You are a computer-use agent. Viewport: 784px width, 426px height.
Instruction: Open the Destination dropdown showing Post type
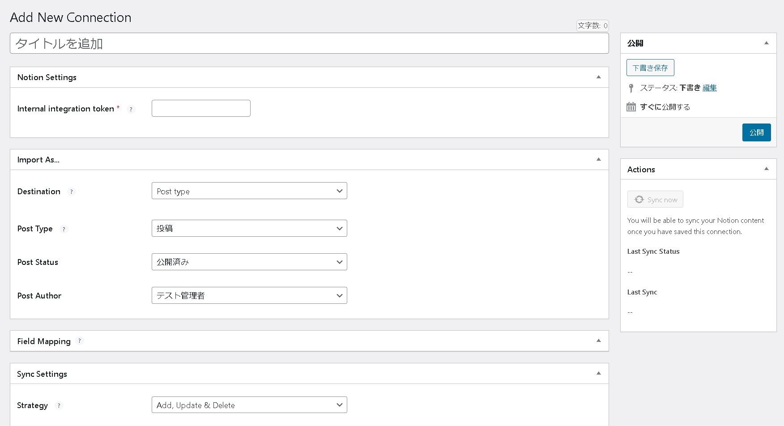click(249, 191)
